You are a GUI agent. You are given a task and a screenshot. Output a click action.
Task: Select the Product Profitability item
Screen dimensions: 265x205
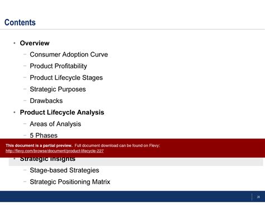58,66
